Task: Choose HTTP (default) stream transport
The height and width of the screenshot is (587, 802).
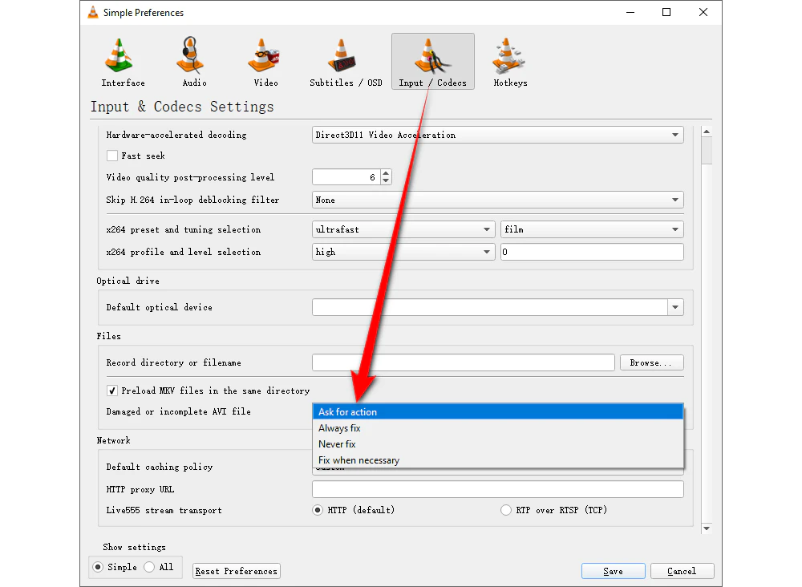Action: click(x=318, y=510)
